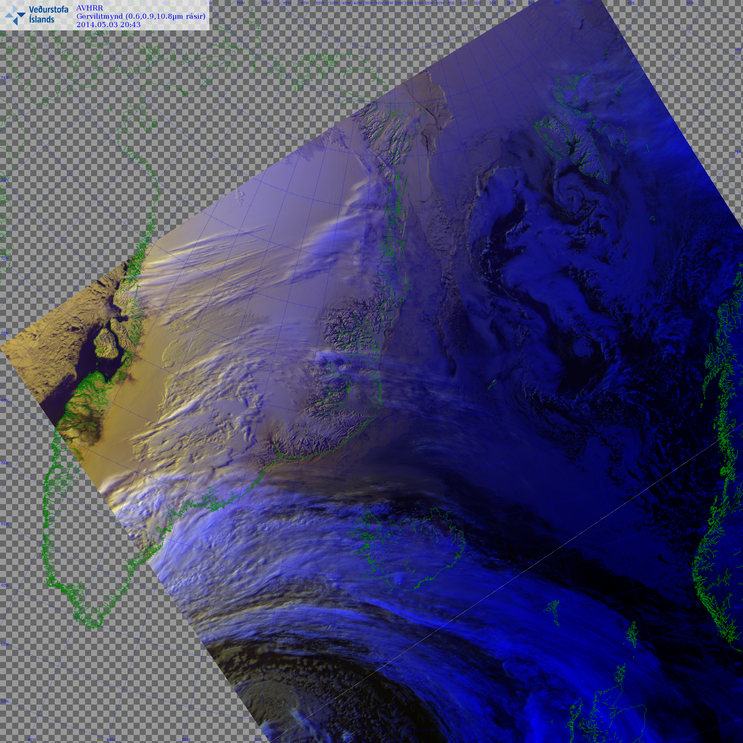
Task: Click the 70N latitude label on left edge
Action: point(5,258)
